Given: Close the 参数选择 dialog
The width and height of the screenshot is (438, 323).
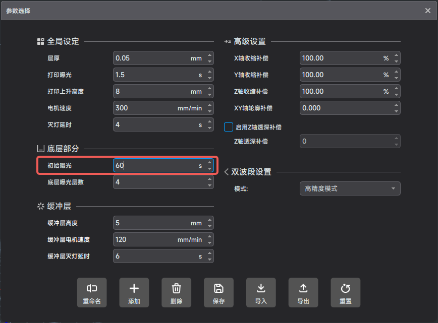Looking at the screenshot, I should (427, 10).
